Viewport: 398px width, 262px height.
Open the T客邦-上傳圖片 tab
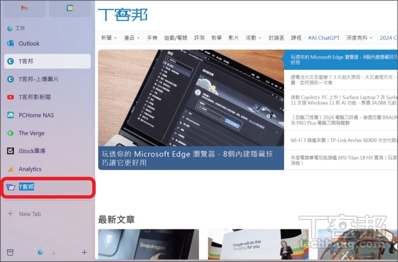coord(48,79)
